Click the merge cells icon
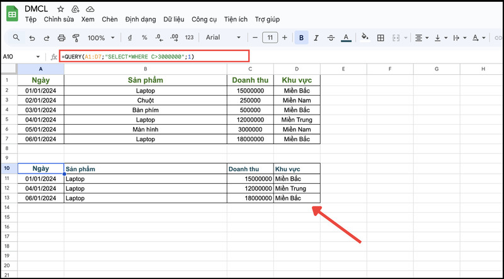The height and width of the screenshot is (279, 504). click(396, 38)
